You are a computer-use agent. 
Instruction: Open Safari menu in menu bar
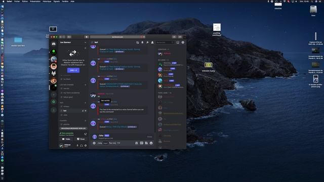tap(9, 1)
